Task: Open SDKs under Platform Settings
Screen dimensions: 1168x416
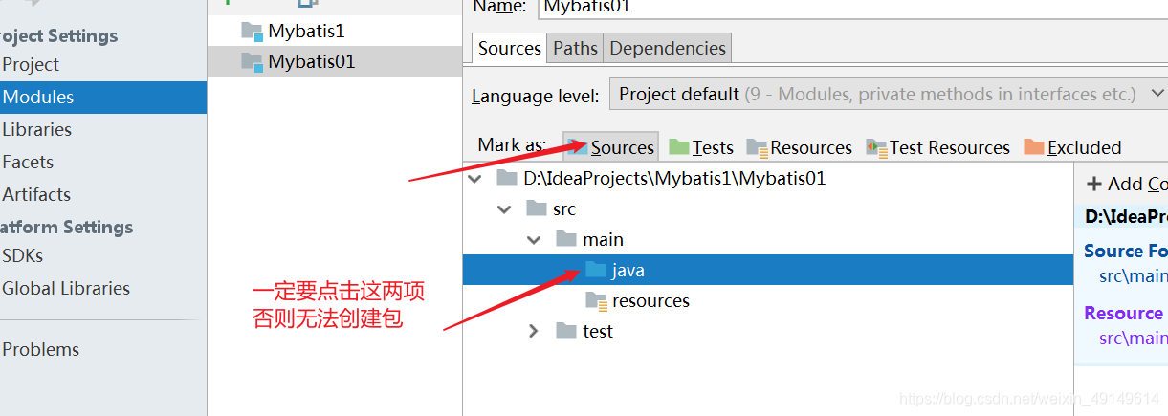Action: 22,255
